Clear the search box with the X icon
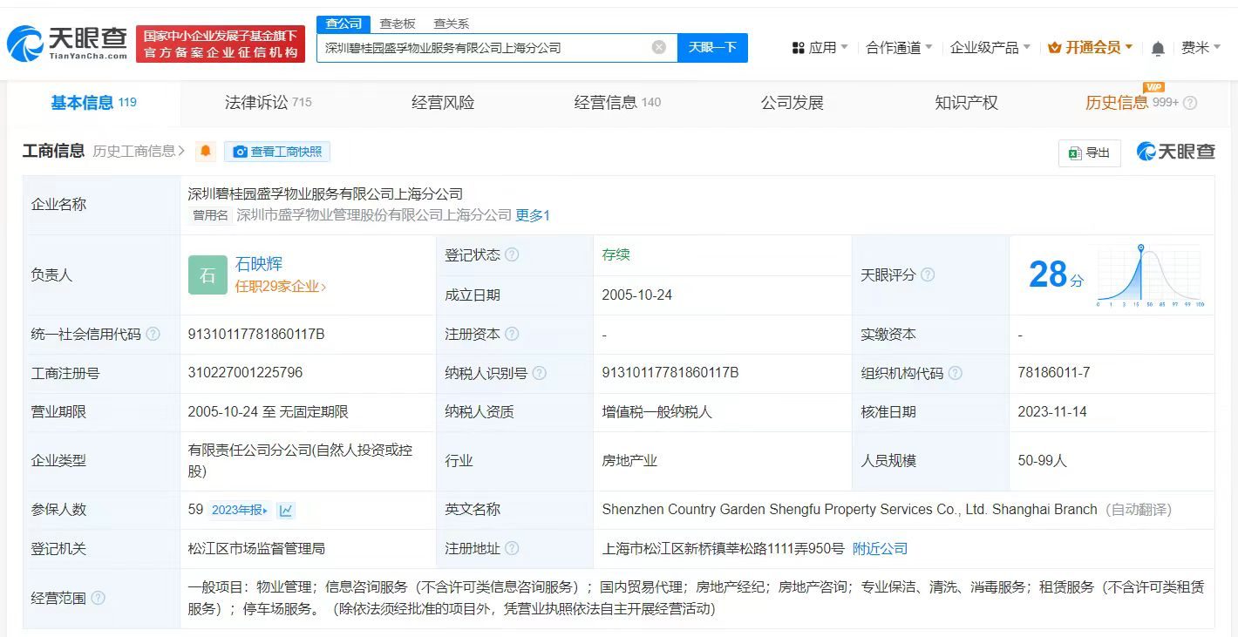This screenshot has height=637, width=1238. pyautogui.click(x=658, y=48)
